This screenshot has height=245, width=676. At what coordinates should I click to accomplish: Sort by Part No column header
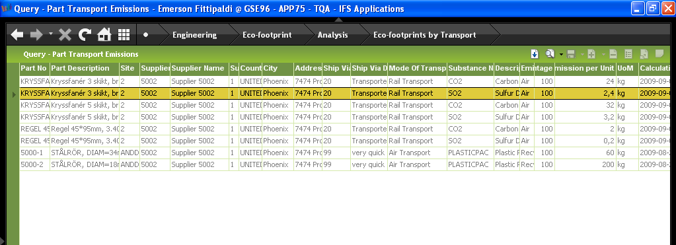(x=34, y=69)
